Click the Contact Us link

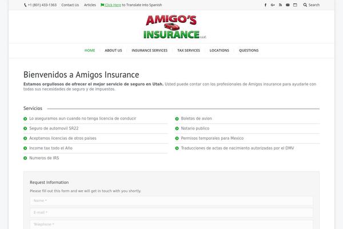(x=70, y=5)
